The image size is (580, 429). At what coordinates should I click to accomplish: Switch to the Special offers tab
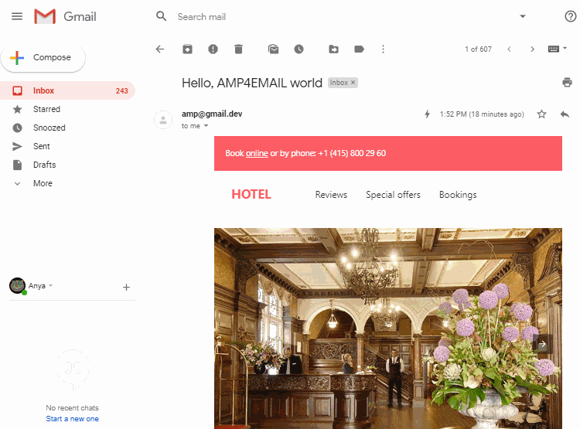(x=393, y=195)
